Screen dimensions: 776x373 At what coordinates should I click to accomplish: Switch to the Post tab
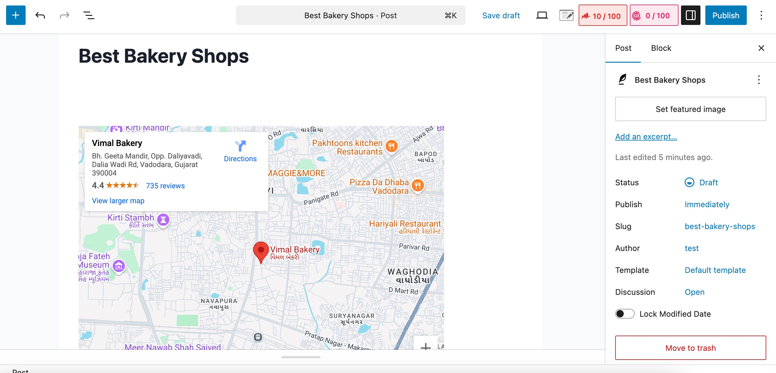tap(623, 48)
